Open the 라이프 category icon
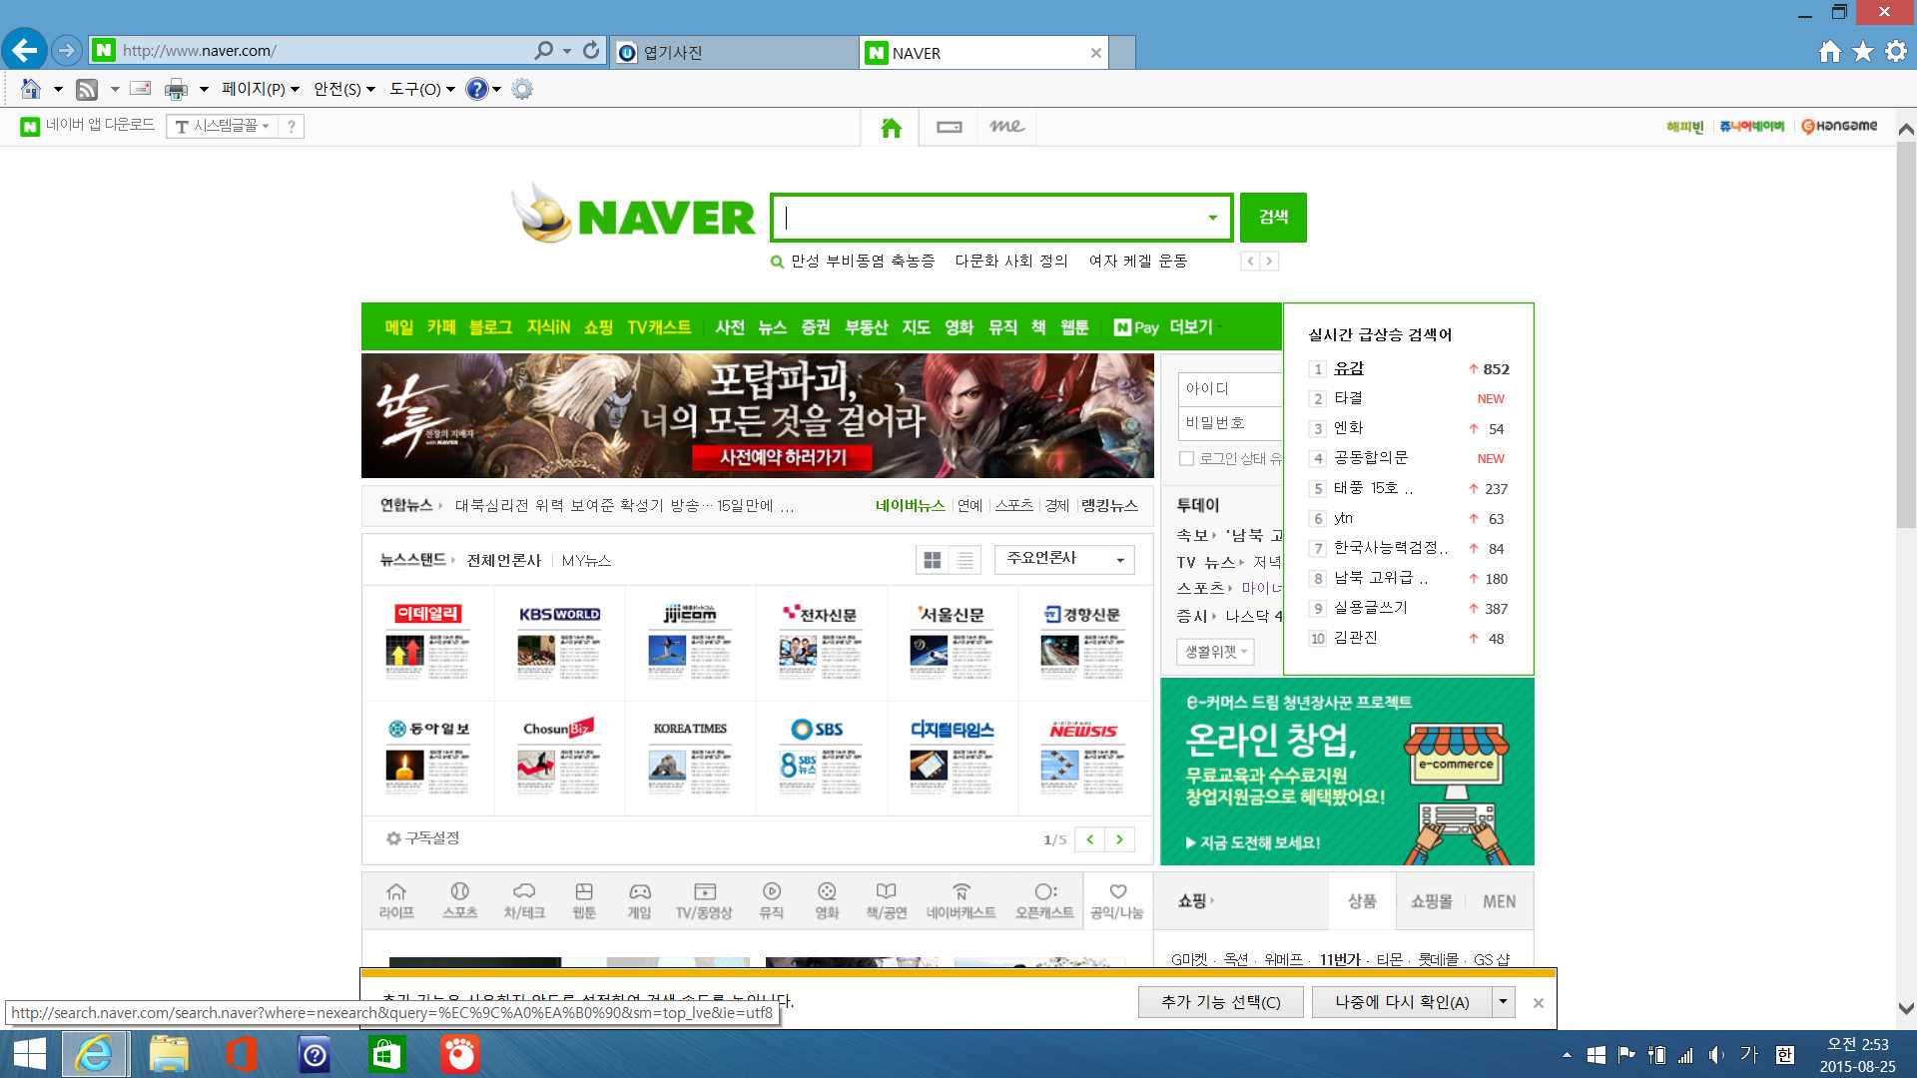The height and width of the screenshot is (1078, 1917). (x=396, y=900)
